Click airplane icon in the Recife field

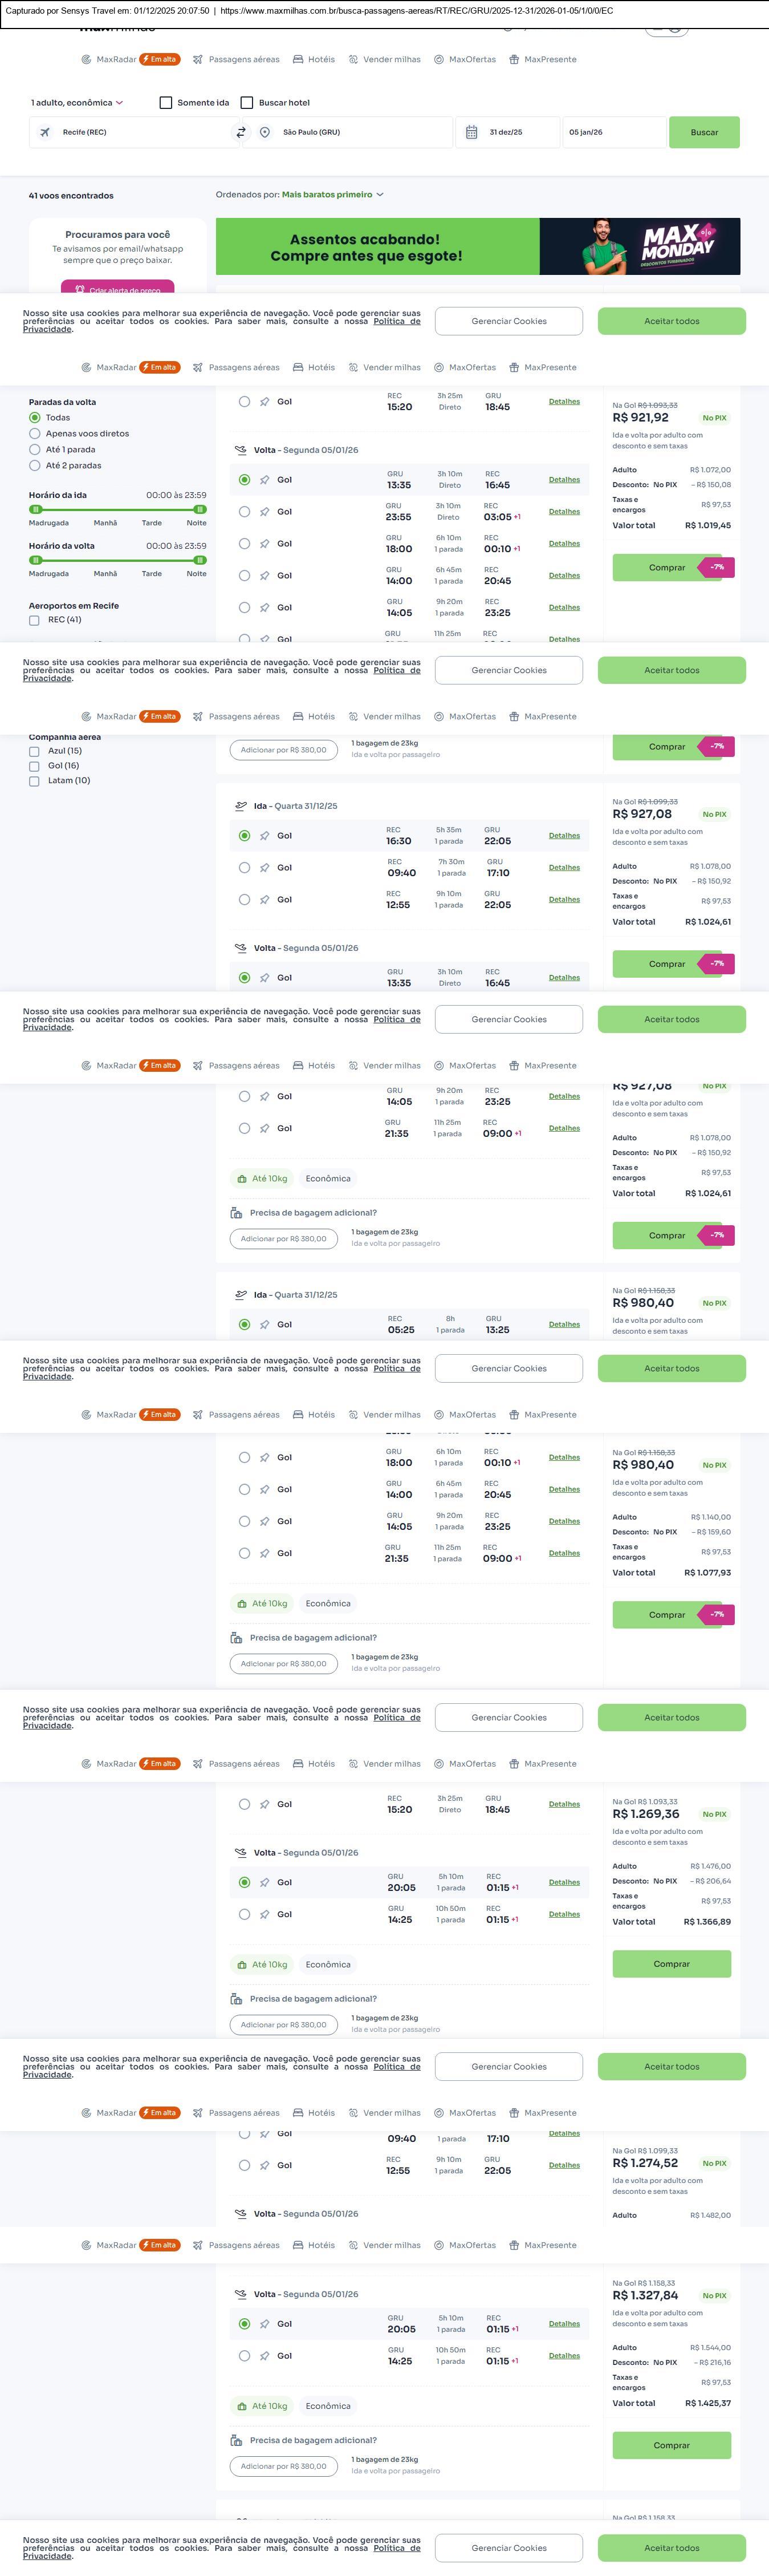point(45,132)
